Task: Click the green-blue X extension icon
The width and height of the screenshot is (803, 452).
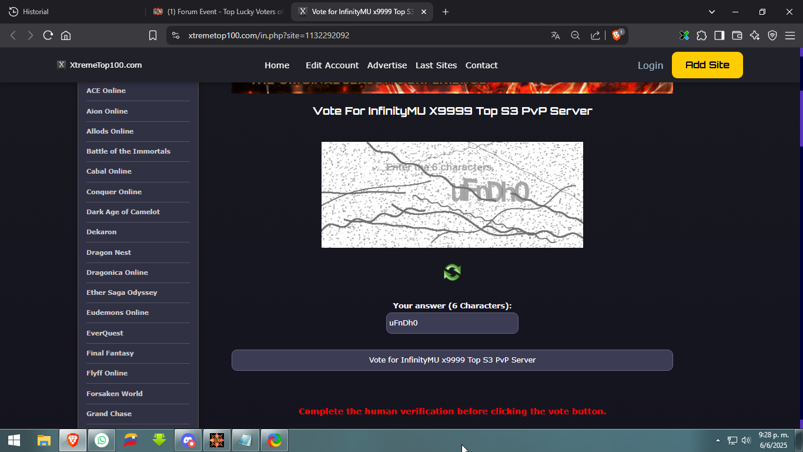Action: [684, 35]
